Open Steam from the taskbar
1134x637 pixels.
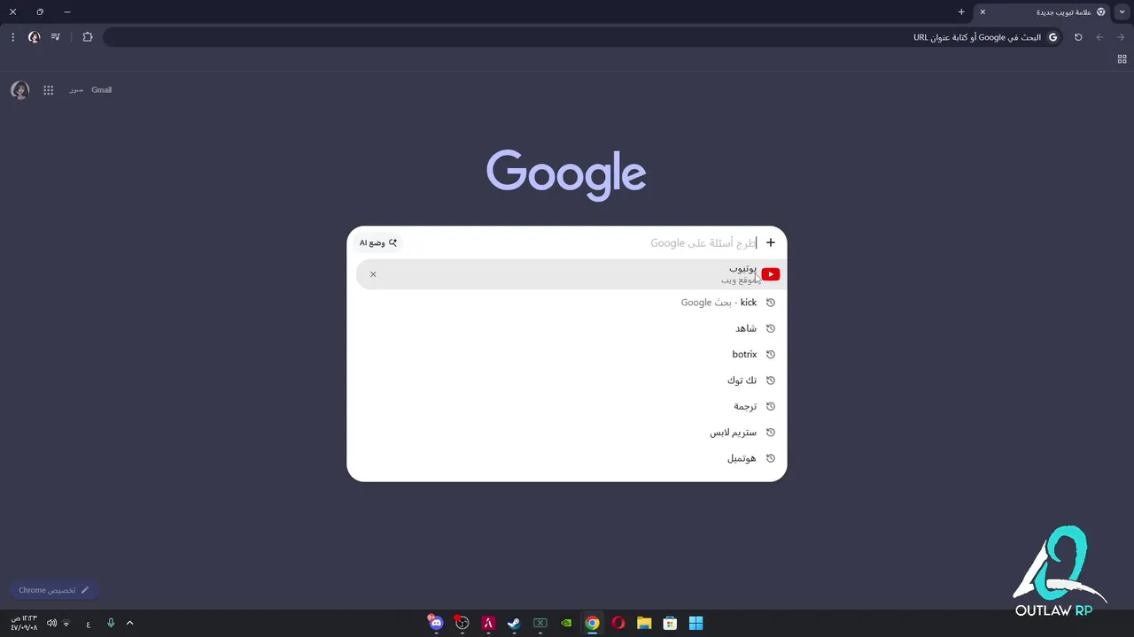click(514, 623)
